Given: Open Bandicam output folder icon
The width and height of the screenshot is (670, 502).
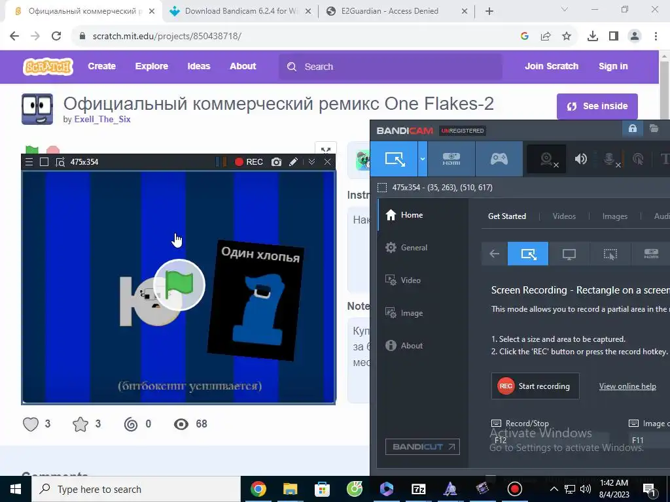Looking at the screenshot, I should [654, 129].
